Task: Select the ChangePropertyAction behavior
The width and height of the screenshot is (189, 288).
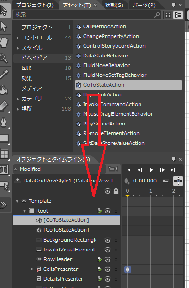Action: coord(111,36)
